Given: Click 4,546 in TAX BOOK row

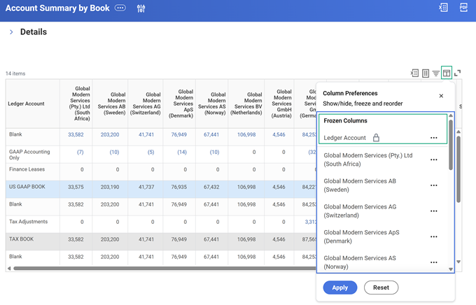Looking at the screenshot, I should [x=279, y=239].
